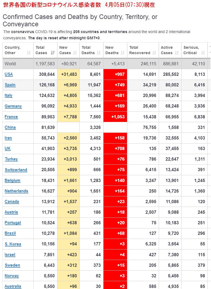Screen dimensions: 211x289
Task: Open the Switzerland link
Action: (x=16, y=170)
